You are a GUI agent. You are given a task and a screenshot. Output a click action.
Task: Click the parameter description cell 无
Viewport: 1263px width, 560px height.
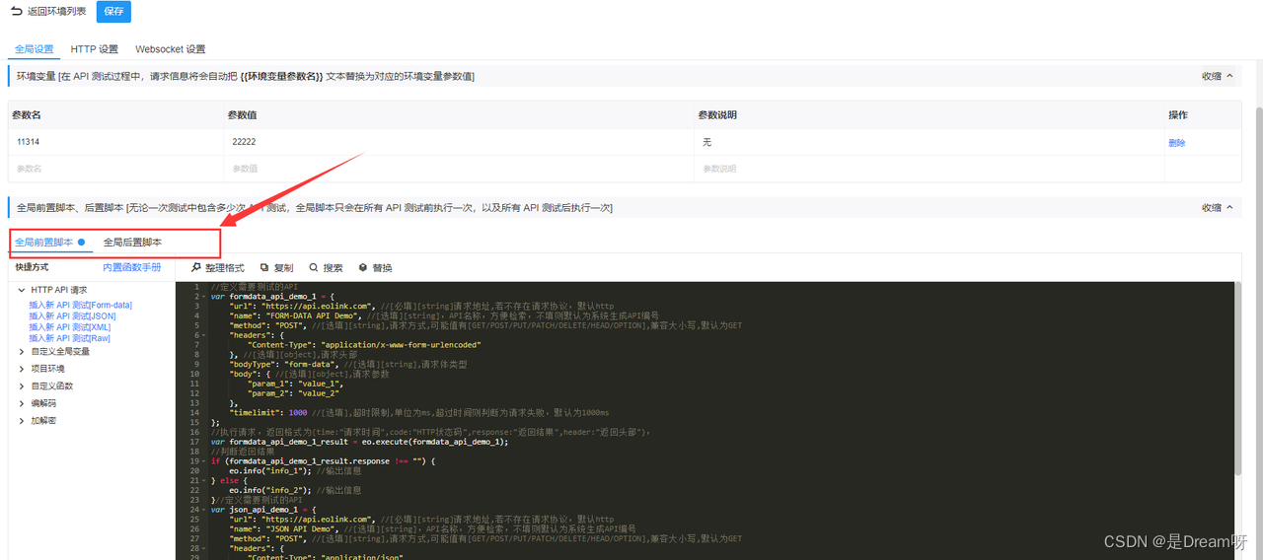(x=929, y=142)
